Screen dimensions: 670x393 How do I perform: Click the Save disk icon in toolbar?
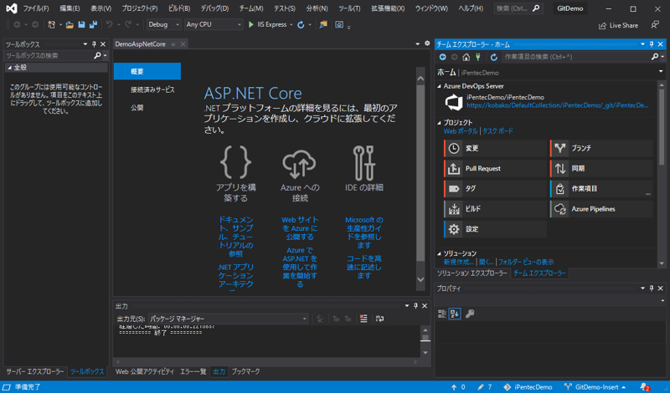click(81, 25)
